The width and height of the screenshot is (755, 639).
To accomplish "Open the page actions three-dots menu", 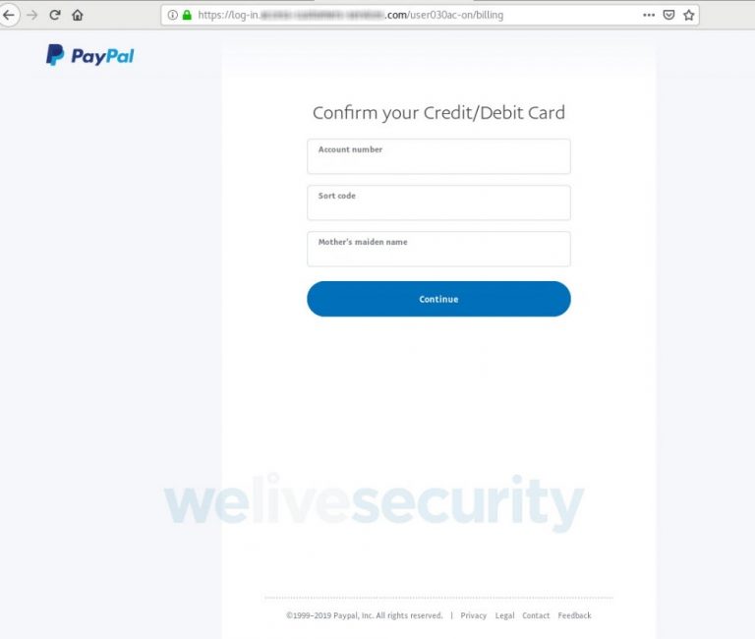I will pyautogui.click(x=649, y=15).
